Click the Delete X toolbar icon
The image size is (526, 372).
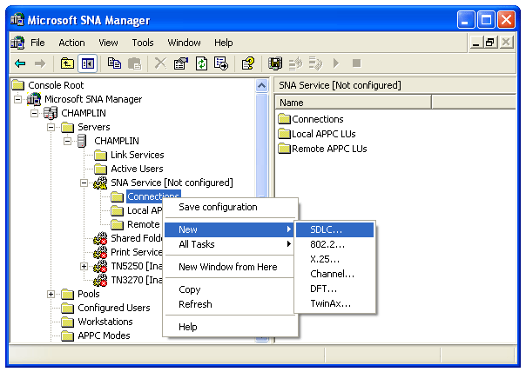pos(160,63)
